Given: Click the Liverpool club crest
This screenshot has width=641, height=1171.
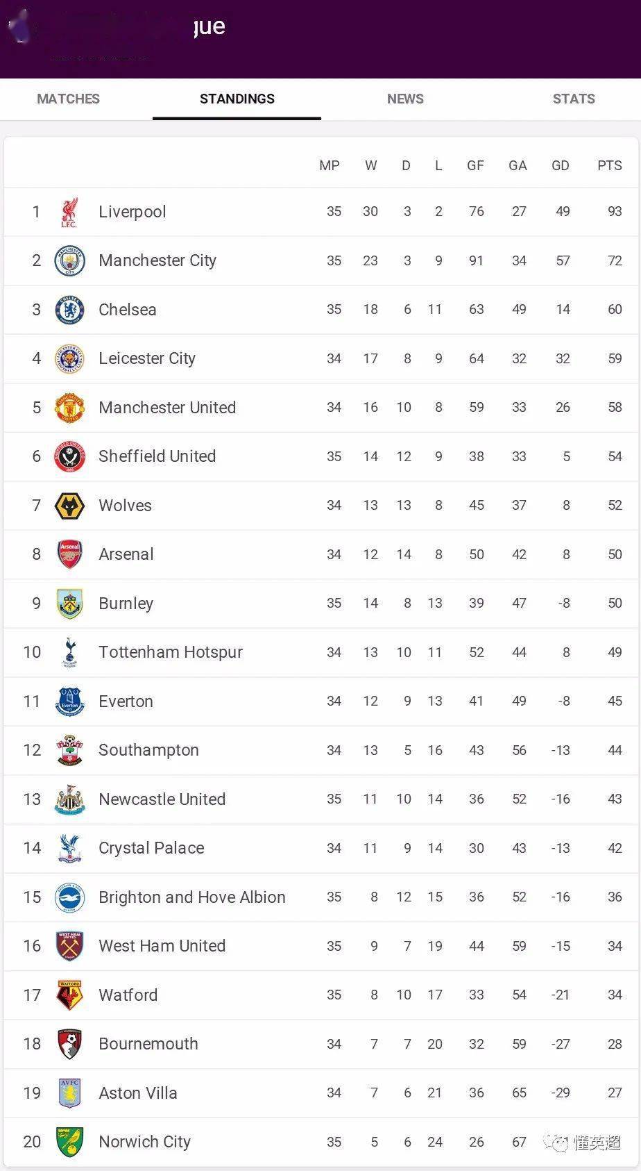Looking at the screenshot, I should (x=69, y=212).
